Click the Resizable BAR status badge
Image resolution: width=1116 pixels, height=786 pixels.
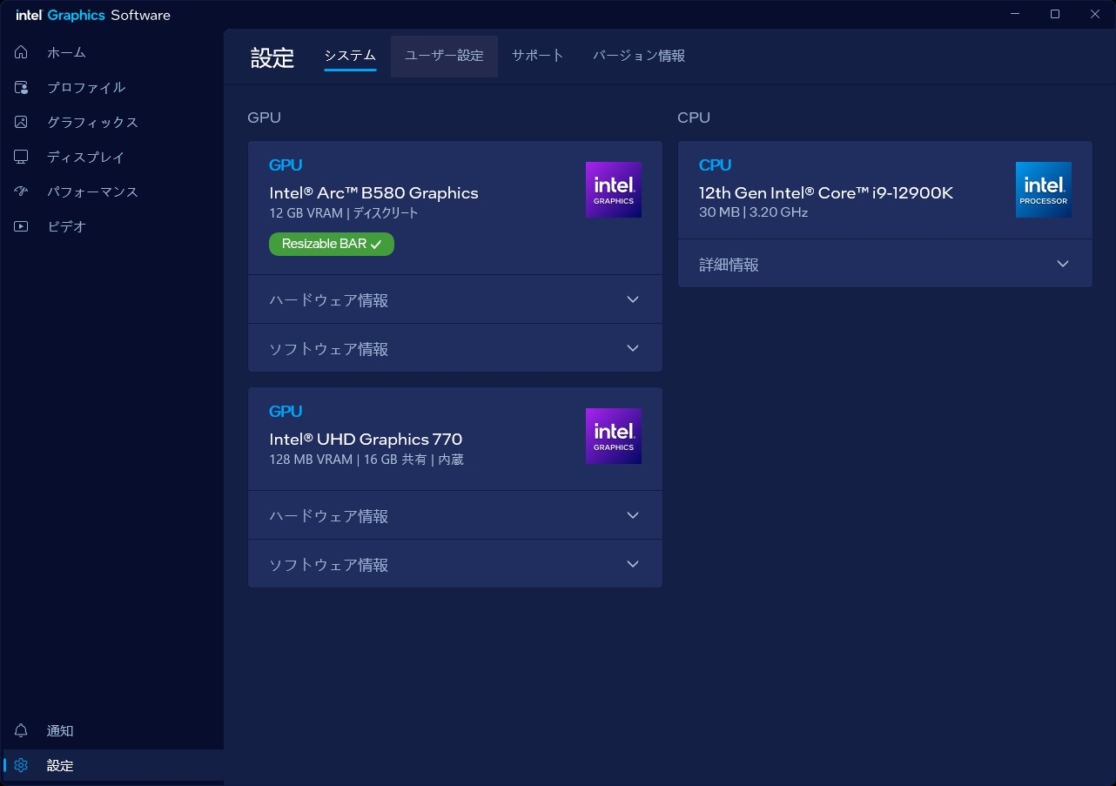tap(332, 245)
